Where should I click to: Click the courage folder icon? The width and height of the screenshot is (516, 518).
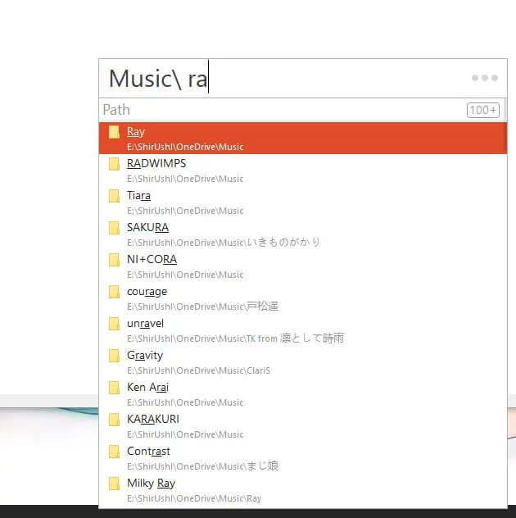pyautogui.click(x=114, y=292)
